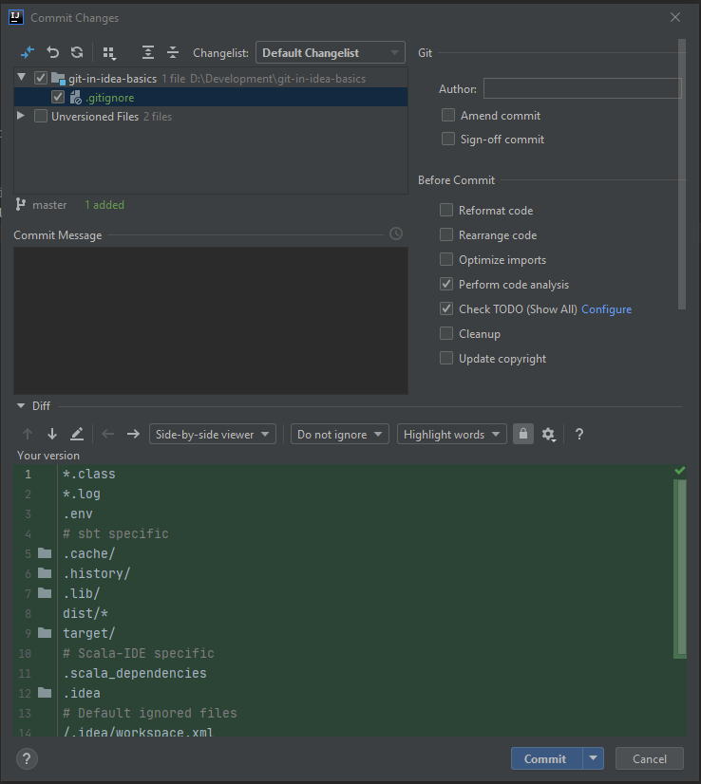Expand the Unversioned Files node
Screen dimensions: 701x784
coord(21,116)
